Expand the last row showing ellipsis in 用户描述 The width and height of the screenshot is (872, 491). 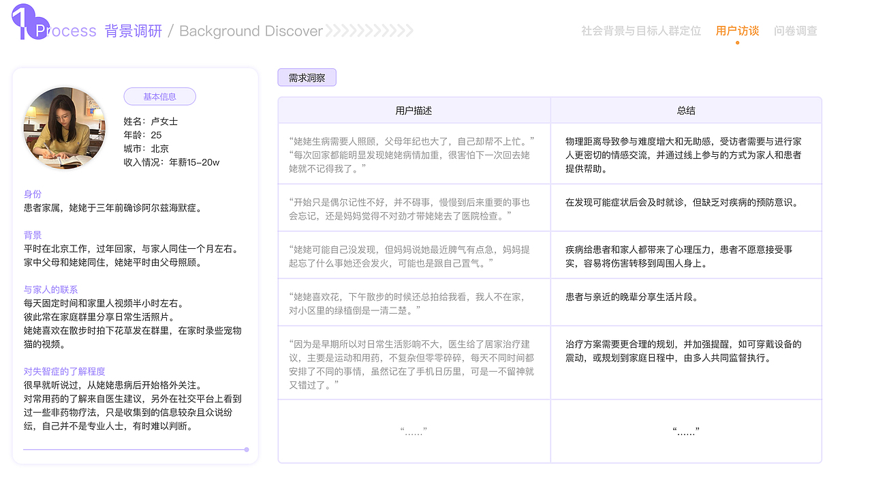tap(414, 430)
